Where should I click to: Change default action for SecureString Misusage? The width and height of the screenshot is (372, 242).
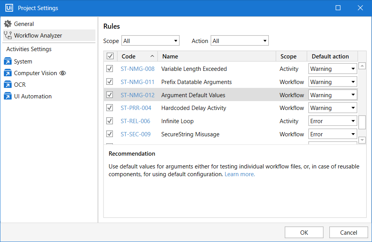coord(332,134)
